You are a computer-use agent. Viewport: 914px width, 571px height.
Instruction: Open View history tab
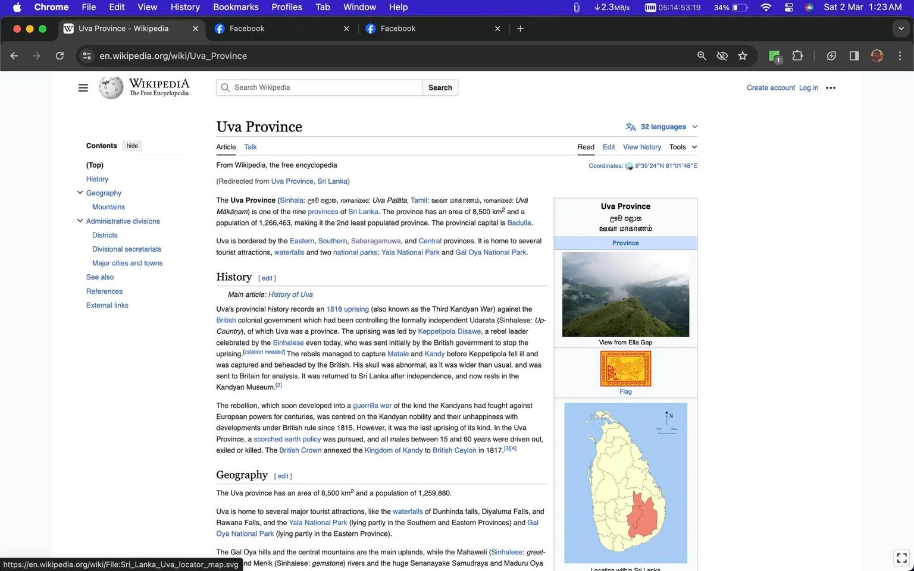(x=642, y=147)
